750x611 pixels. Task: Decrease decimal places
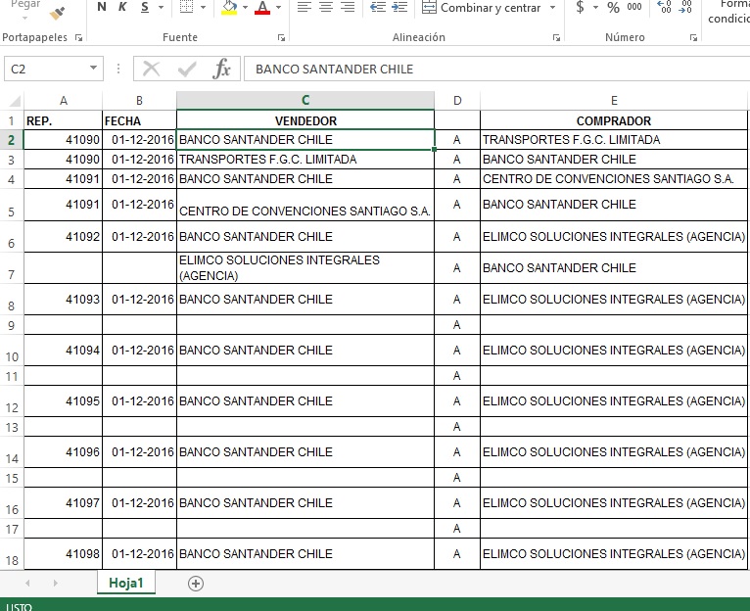[x=685, y=7]
